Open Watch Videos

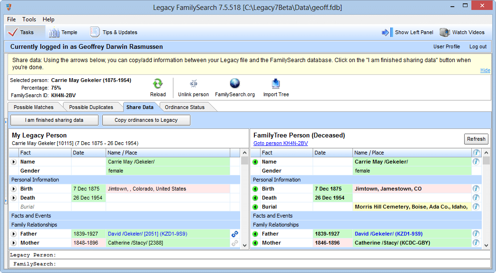[x=462, y=32]
